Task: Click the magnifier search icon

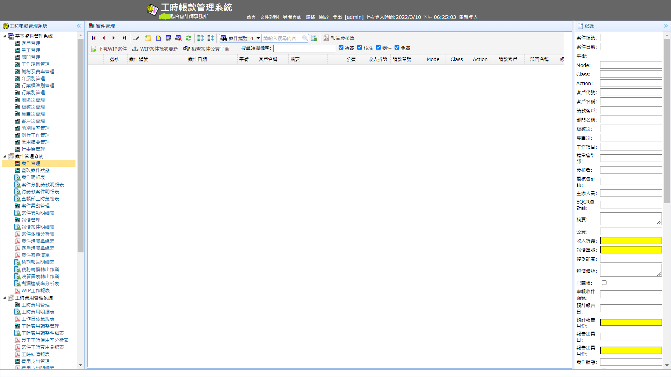Action: coord(305,38)
